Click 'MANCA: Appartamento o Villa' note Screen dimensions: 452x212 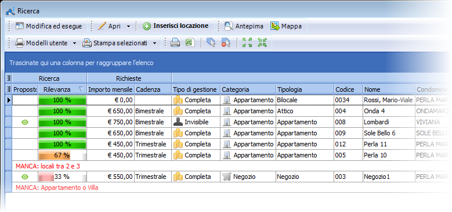point(57,188)
